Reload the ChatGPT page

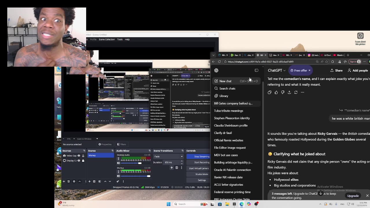click(219, 62)
